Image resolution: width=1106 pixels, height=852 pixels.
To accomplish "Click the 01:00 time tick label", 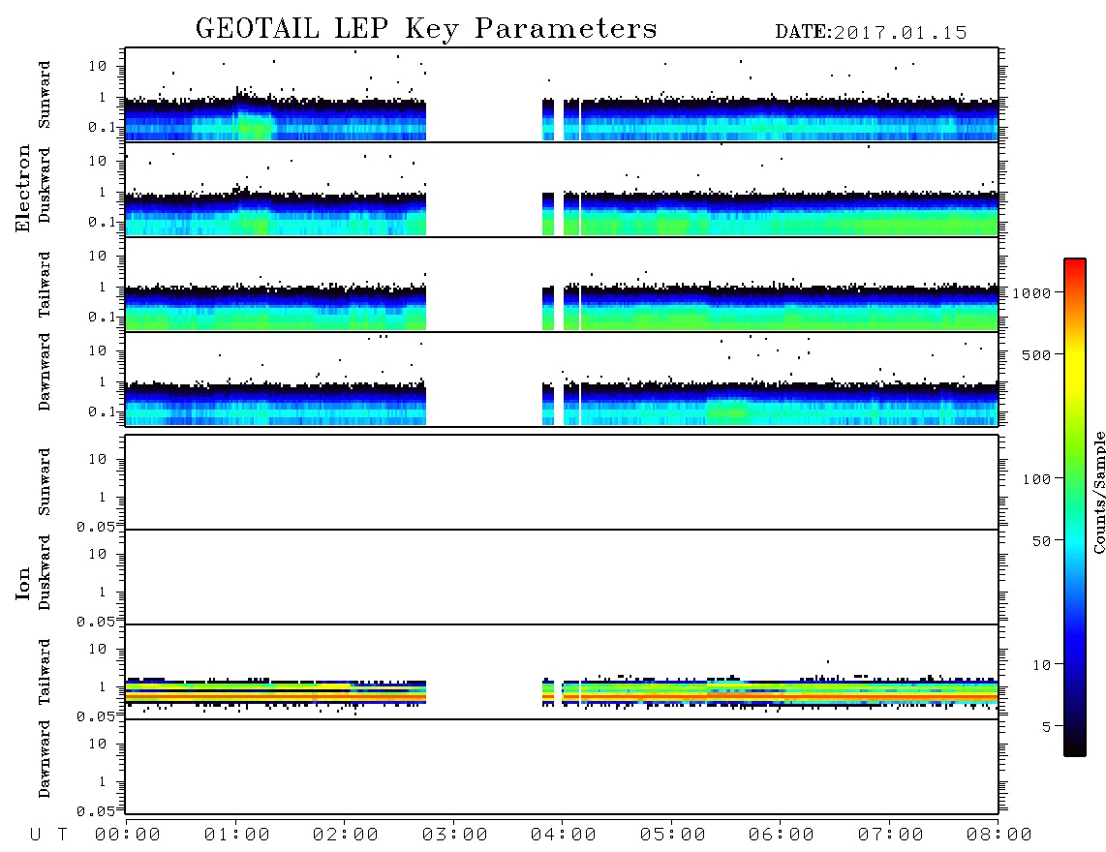I will (237, 836).
